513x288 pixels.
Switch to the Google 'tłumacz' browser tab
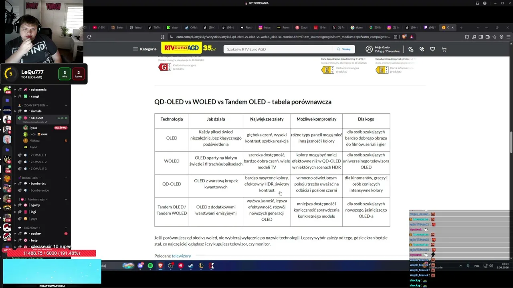357,28
